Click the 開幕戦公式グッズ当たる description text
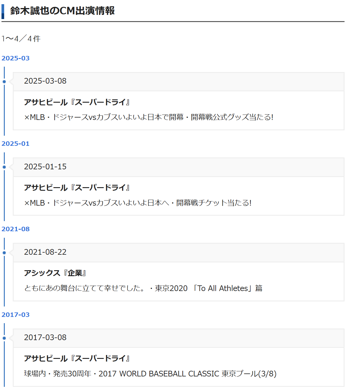 149,117
